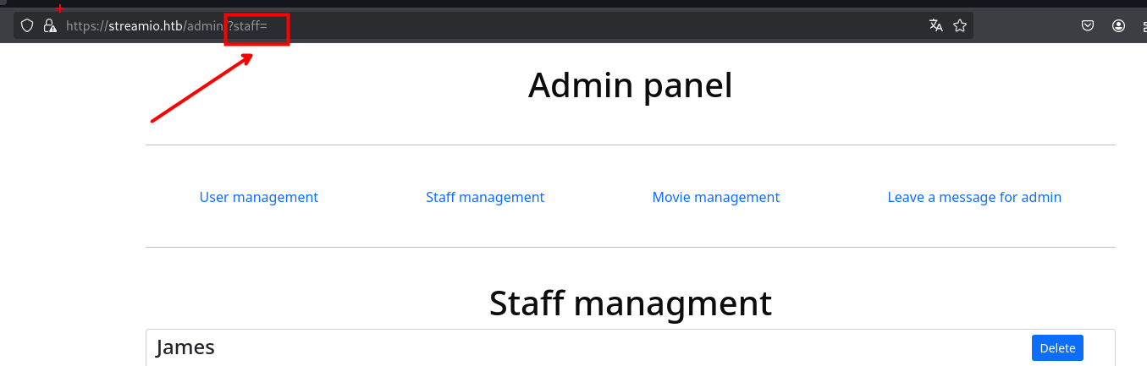Open the extensions icon at toolbar edge
This screenshot has width=1147, height=366.
[x=1143, y=25]
